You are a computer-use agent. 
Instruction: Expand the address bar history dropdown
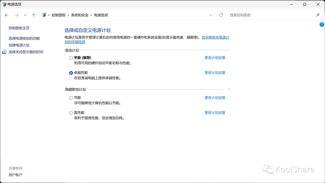pyautogui.click(x=211, y=15)
